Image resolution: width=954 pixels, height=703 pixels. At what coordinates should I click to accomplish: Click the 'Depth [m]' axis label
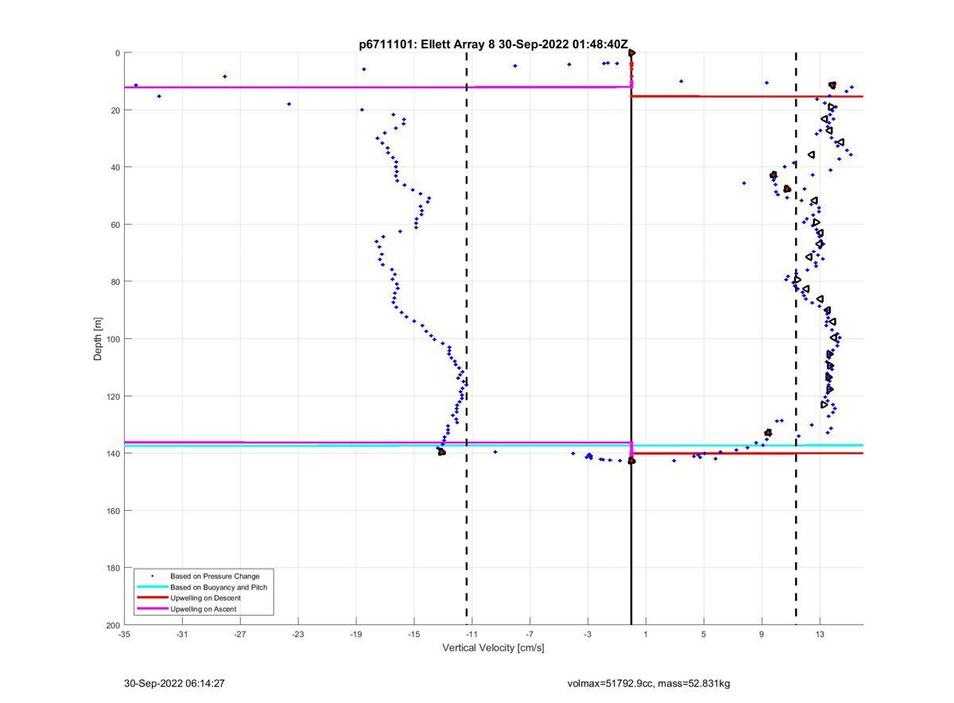[x=99, y=339]
